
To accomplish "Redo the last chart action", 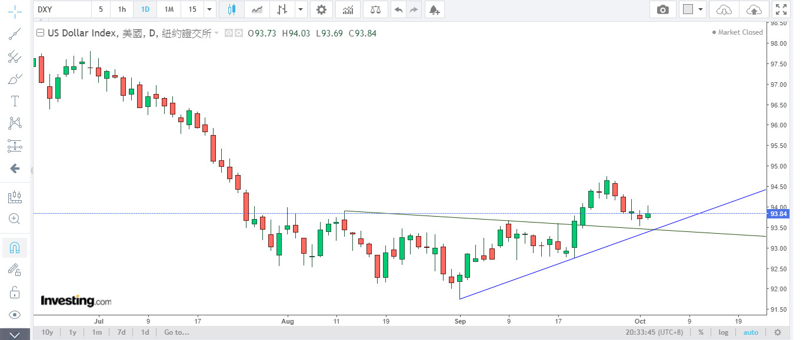I will click(414, 9).
